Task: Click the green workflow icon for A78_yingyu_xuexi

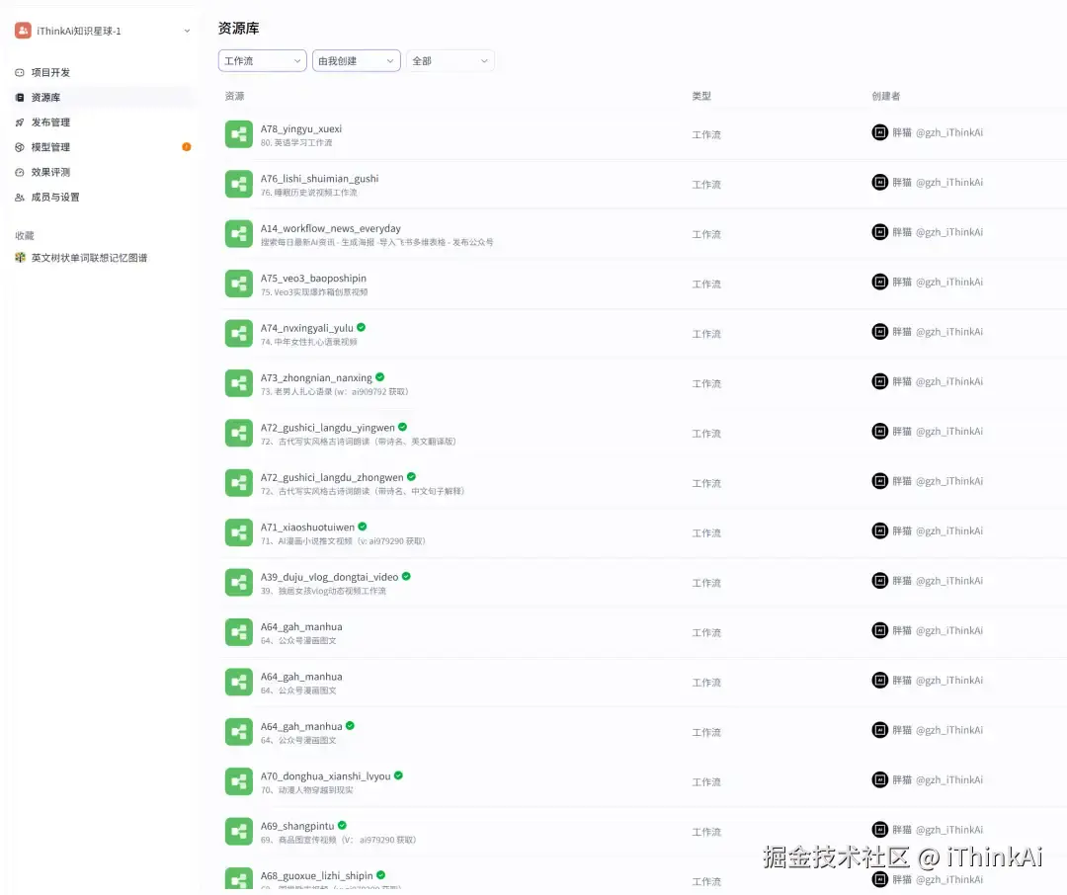Action: [x=239, y=134]
